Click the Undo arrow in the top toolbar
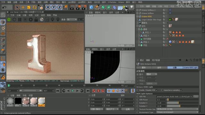The image size is (205, 115). click(x=4, y=7)
